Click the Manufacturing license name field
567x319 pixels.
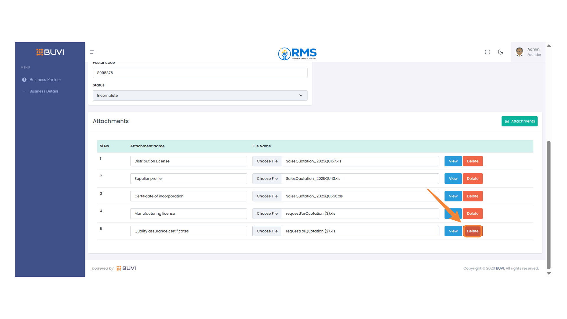pos(188,214)
